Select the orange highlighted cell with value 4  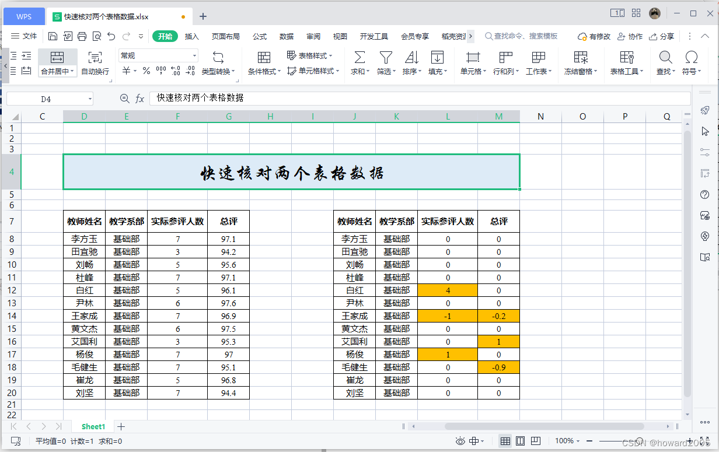448,290
